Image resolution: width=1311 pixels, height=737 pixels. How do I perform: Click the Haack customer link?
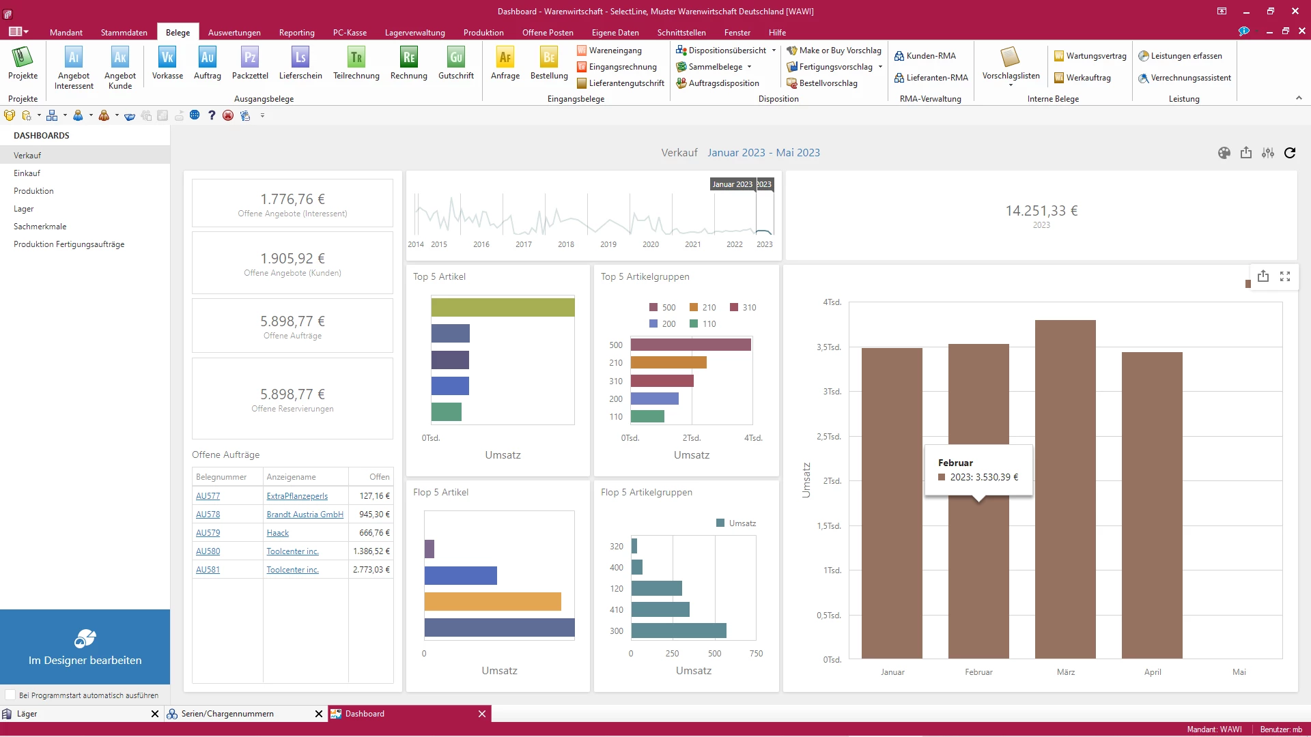point(277,533)
